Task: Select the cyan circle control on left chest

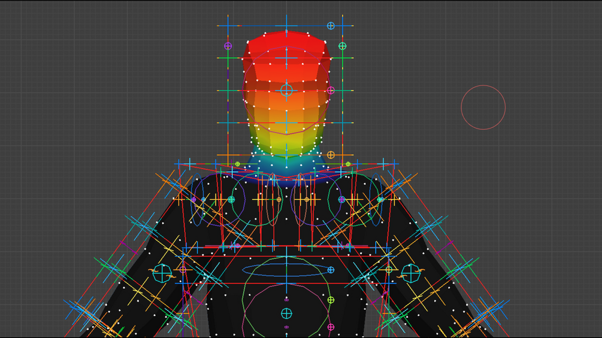Action: (231, 199)
